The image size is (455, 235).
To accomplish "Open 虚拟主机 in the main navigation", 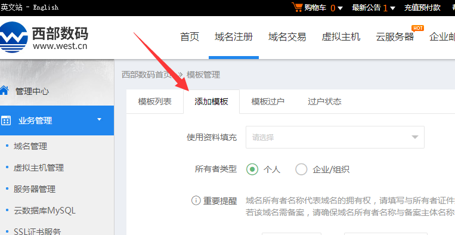I will 341,37.
